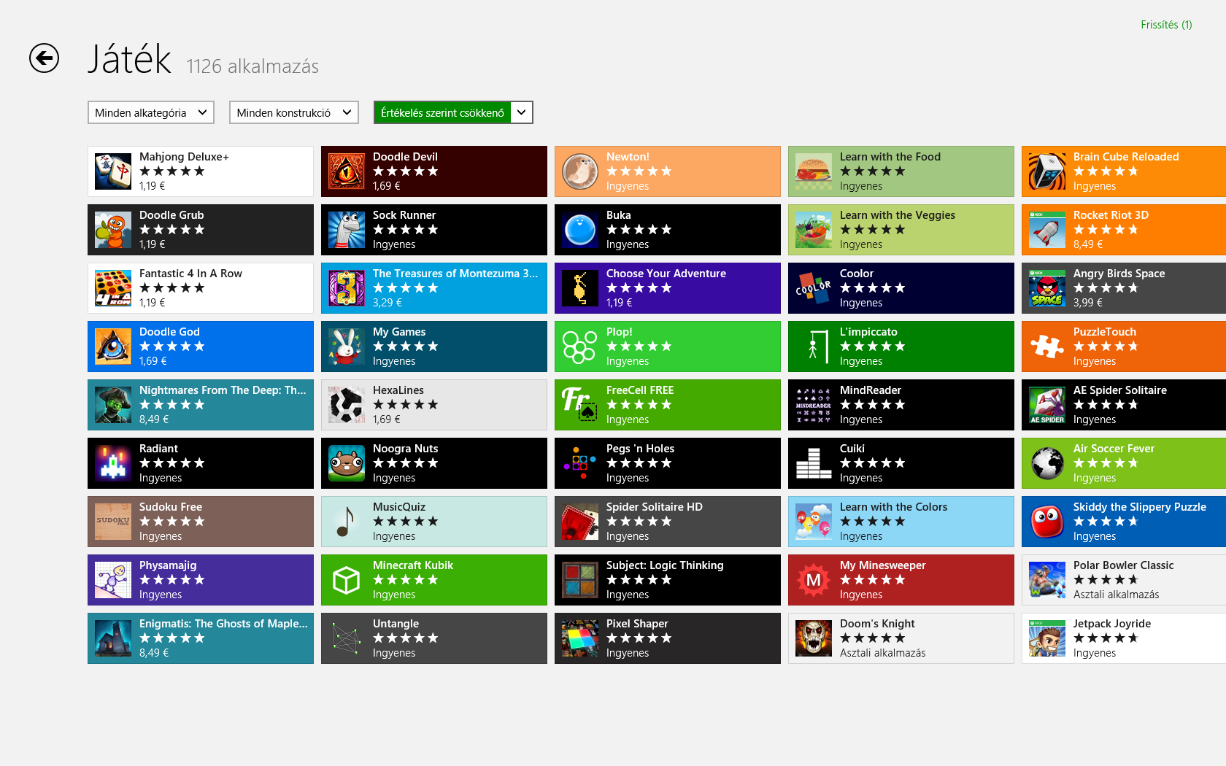This screenshot has height=766, width=1226.
Task: Select the Polar Bowler Classic title
Action: coord(1124,565)
